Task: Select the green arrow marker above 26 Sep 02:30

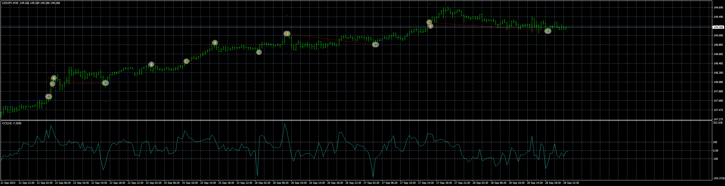Action: tap(259, 52)
